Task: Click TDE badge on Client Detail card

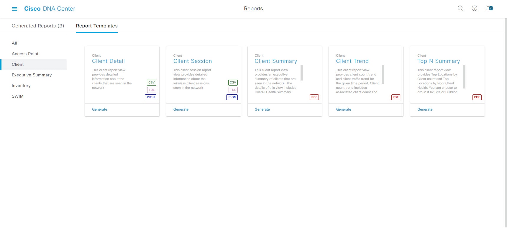Action: click(x=152, y=90)
